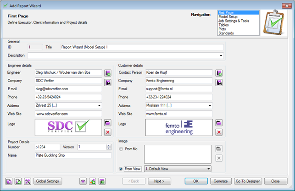Select First Page in the Navigation list

[x=238, y=12]
